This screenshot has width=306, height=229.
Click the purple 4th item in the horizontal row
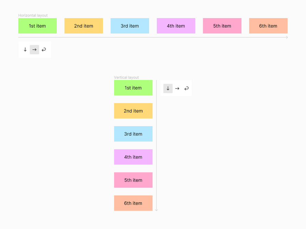pos(176,26)
